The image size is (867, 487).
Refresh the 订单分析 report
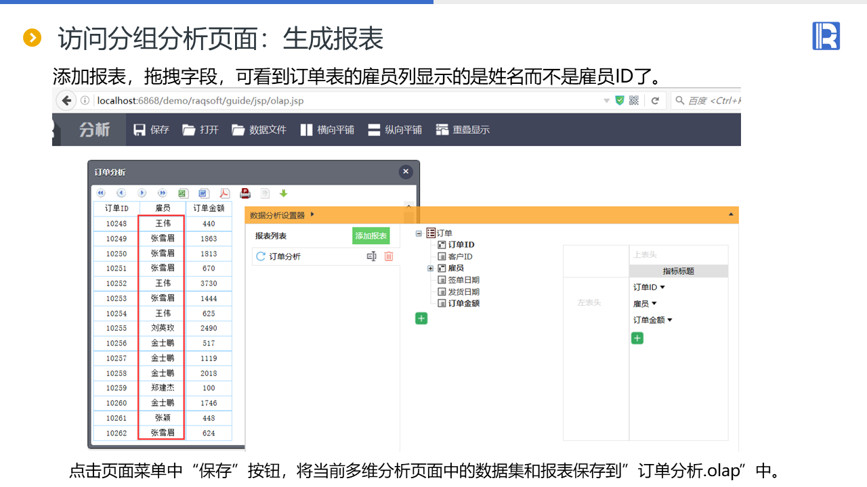[x=260, y=256]
